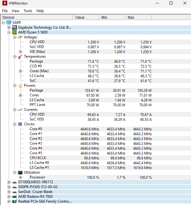
Task: Expand the Cores power entry
Action: click(20, 95)
